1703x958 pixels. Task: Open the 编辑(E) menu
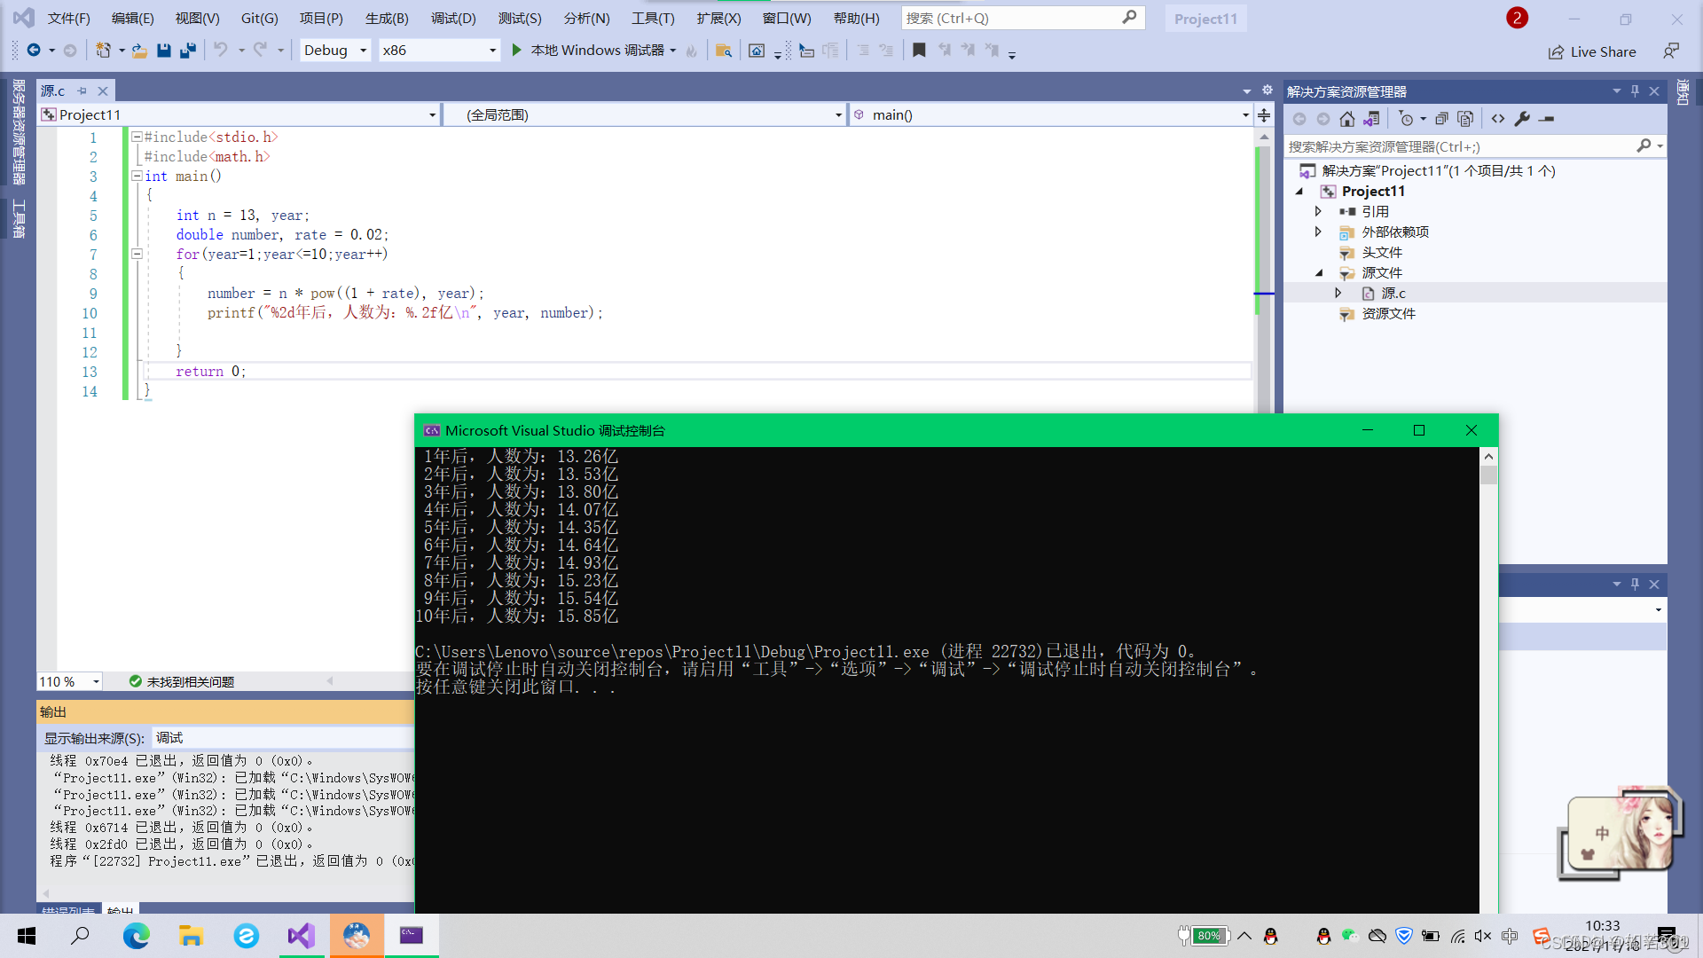coord(132,18)
